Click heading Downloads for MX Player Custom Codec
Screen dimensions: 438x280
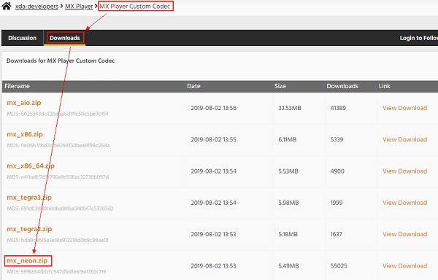click(x=61, y=61)
